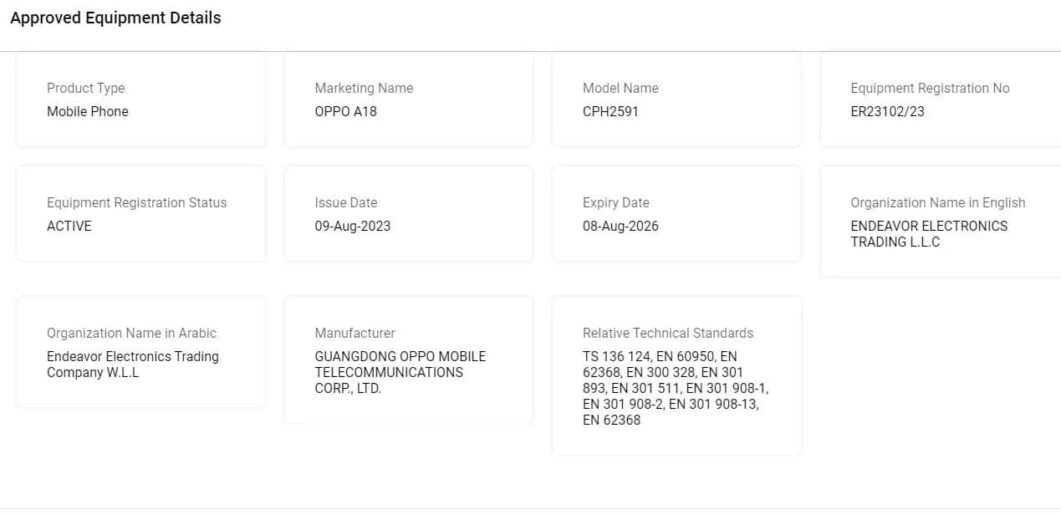Select model name CPH2591
Screen dimensions: 1061x515
[610, 111]
